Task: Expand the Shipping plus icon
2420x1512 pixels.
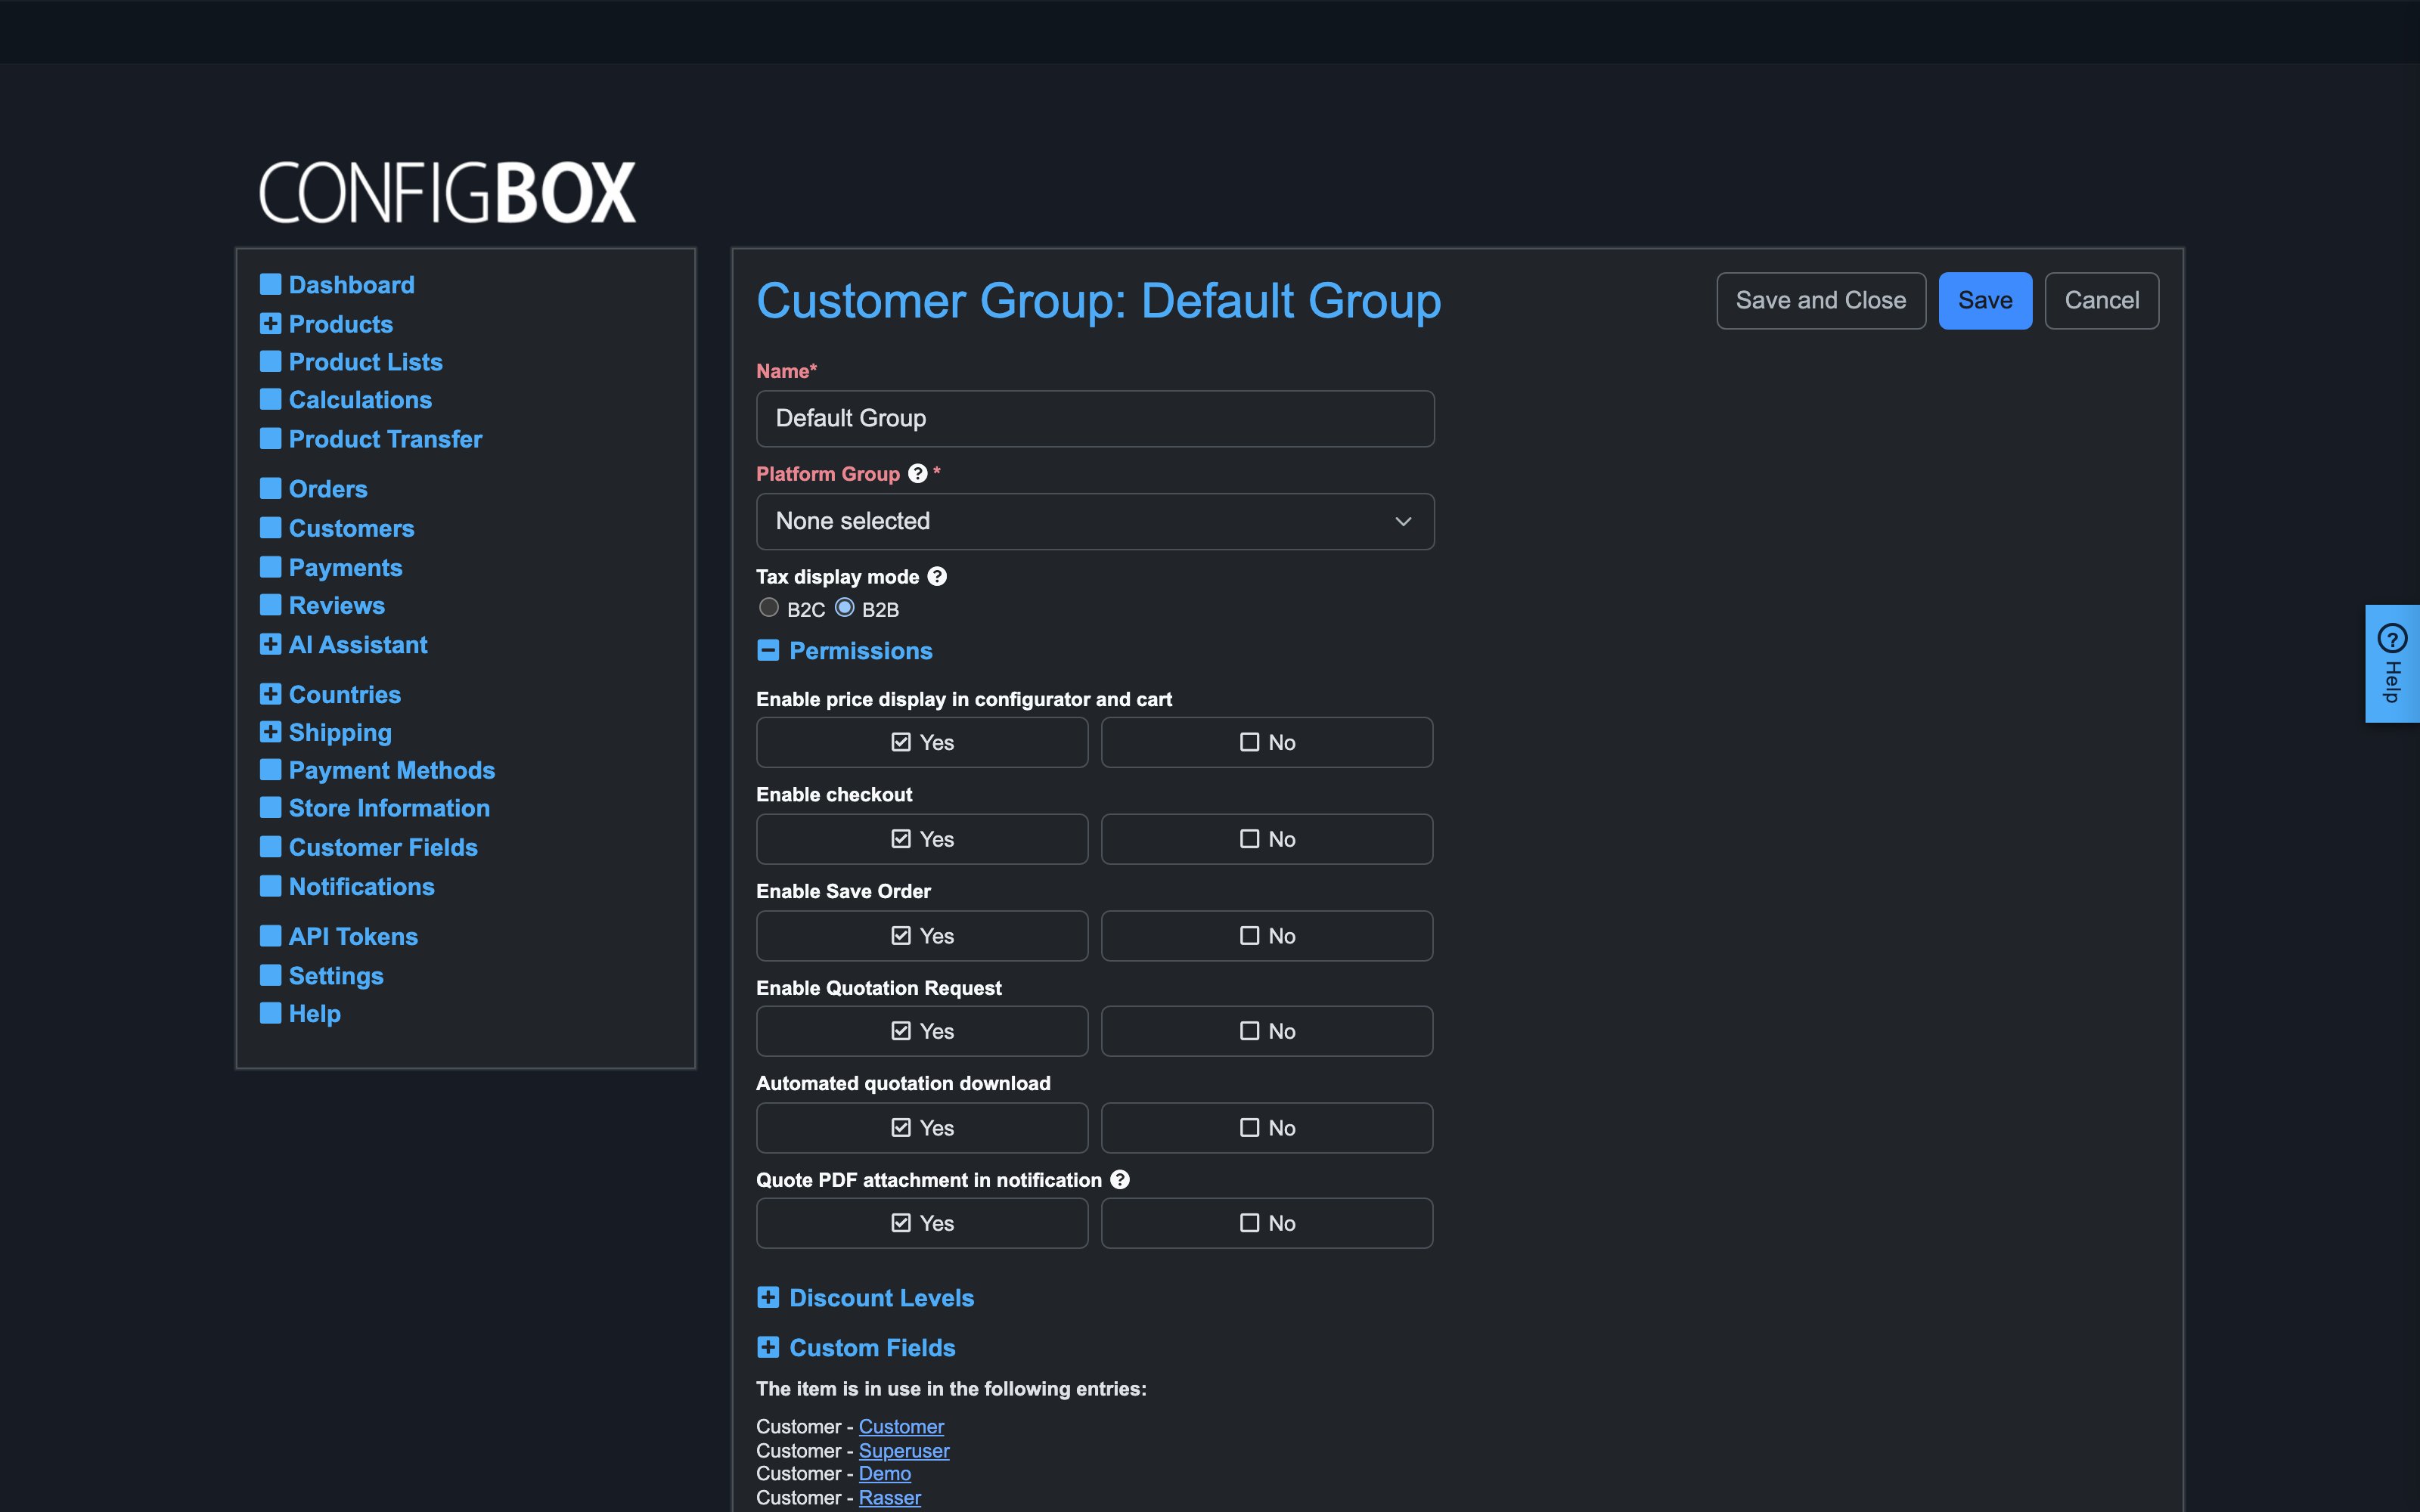Action: 270,732
